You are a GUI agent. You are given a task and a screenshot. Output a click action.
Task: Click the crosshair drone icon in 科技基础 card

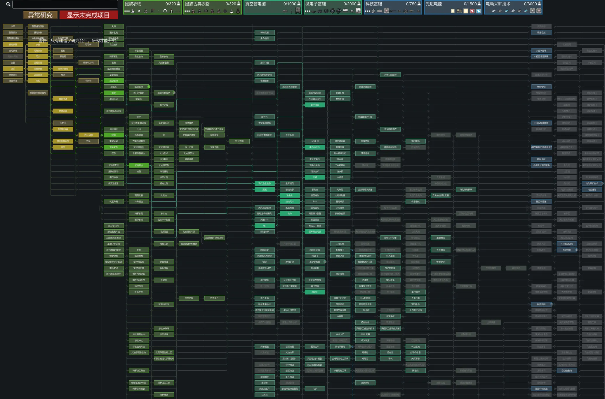pos(406,11)
